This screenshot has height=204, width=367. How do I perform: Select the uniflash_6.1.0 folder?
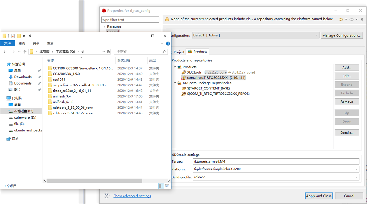point(63,102)
